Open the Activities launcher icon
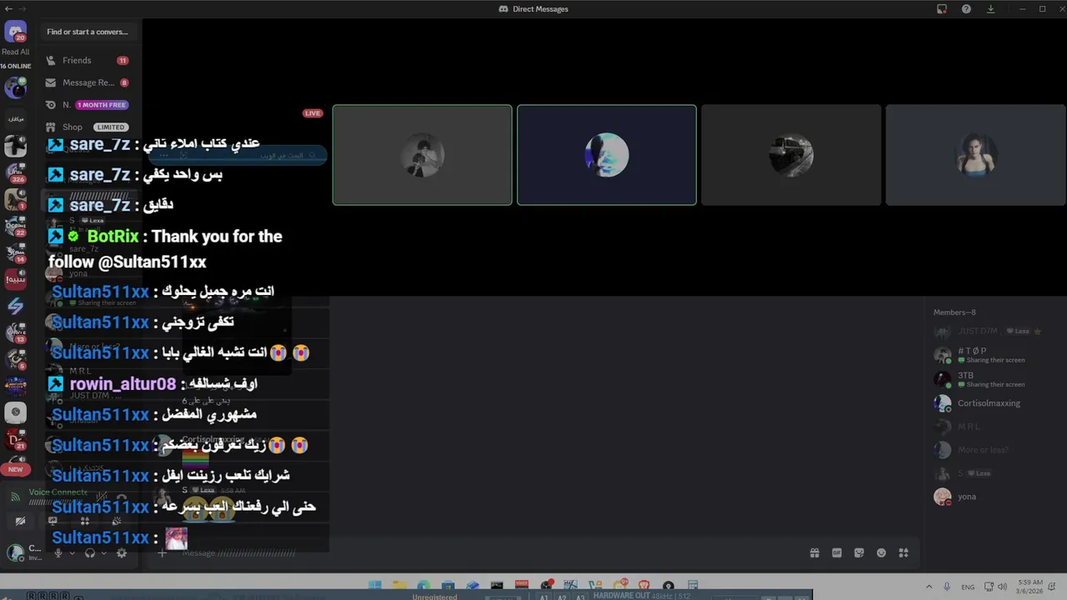This screenshot has height=600, width=1067. pyautogui.click(x=85, y=521)
